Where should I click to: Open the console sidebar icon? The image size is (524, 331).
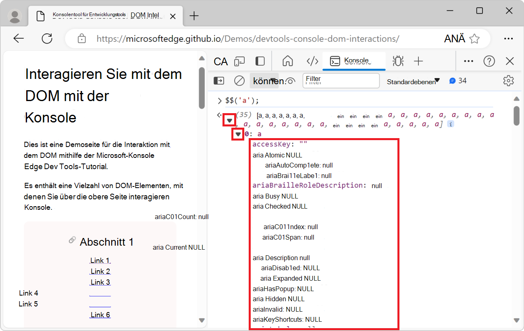tap(218, 81)
